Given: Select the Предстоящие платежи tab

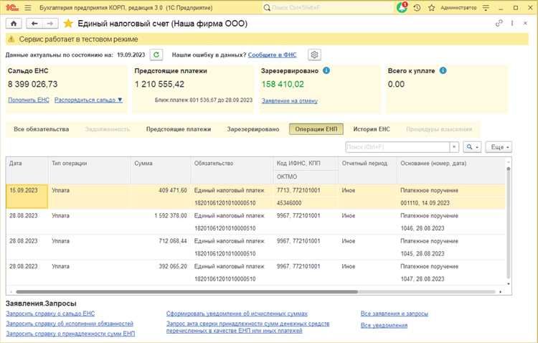Looking at the screenshot, I should coord(179,129).
